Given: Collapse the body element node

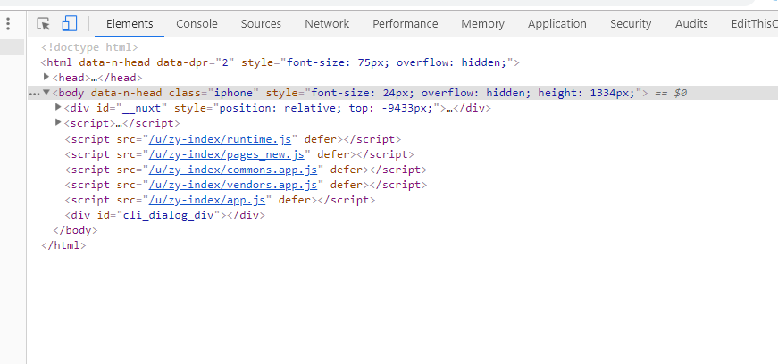Looking at the screenshot, I should 46,92.
